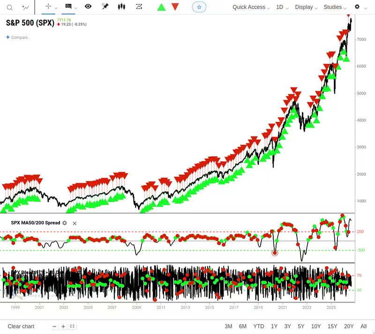This screenshot has width=375, height=334.
Task: Click the pushpin tool icon
Action: point(105,7)
